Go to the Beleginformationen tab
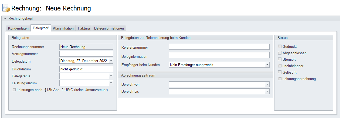This screenshot has height=119, width=343. point(109,28)
